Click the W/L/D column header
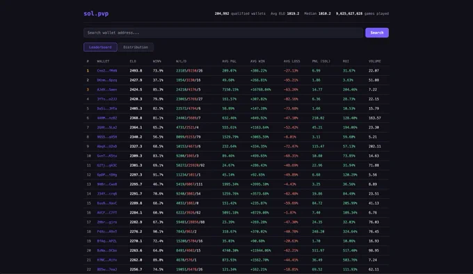This screenshot has height=274, width=473. coord(181,61)
